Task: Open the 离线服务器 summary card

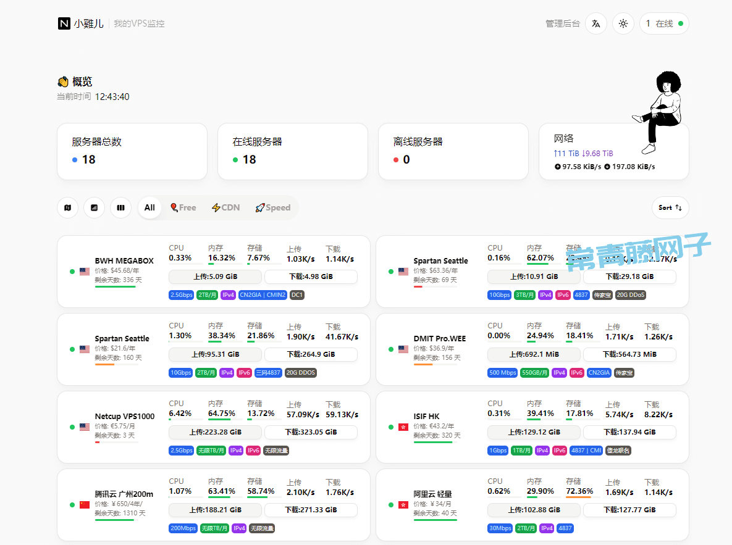Action: [453, 151]
